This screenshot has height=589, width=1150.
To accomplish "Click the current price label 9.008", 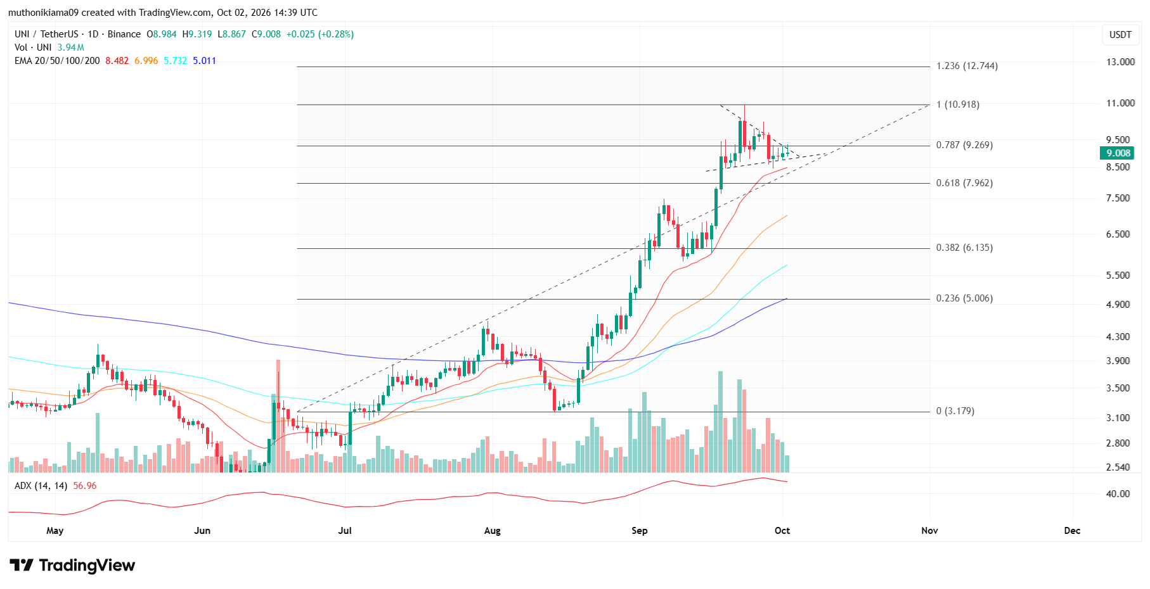I will (1118, 153).
